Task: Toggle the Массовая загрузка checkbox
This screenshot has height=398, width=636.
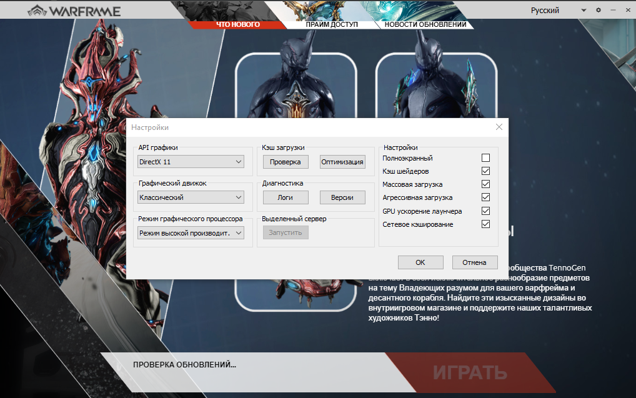Action: click(x=485, y=184)
